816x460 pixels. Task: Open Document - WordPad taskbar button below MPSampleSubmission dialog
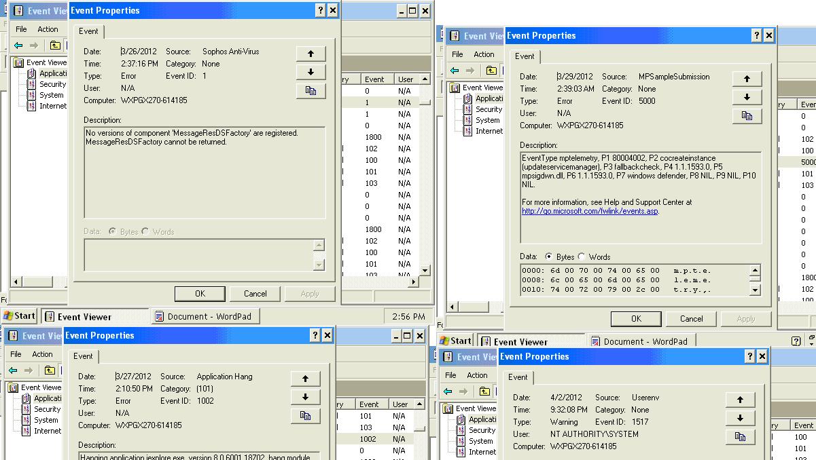641,341
